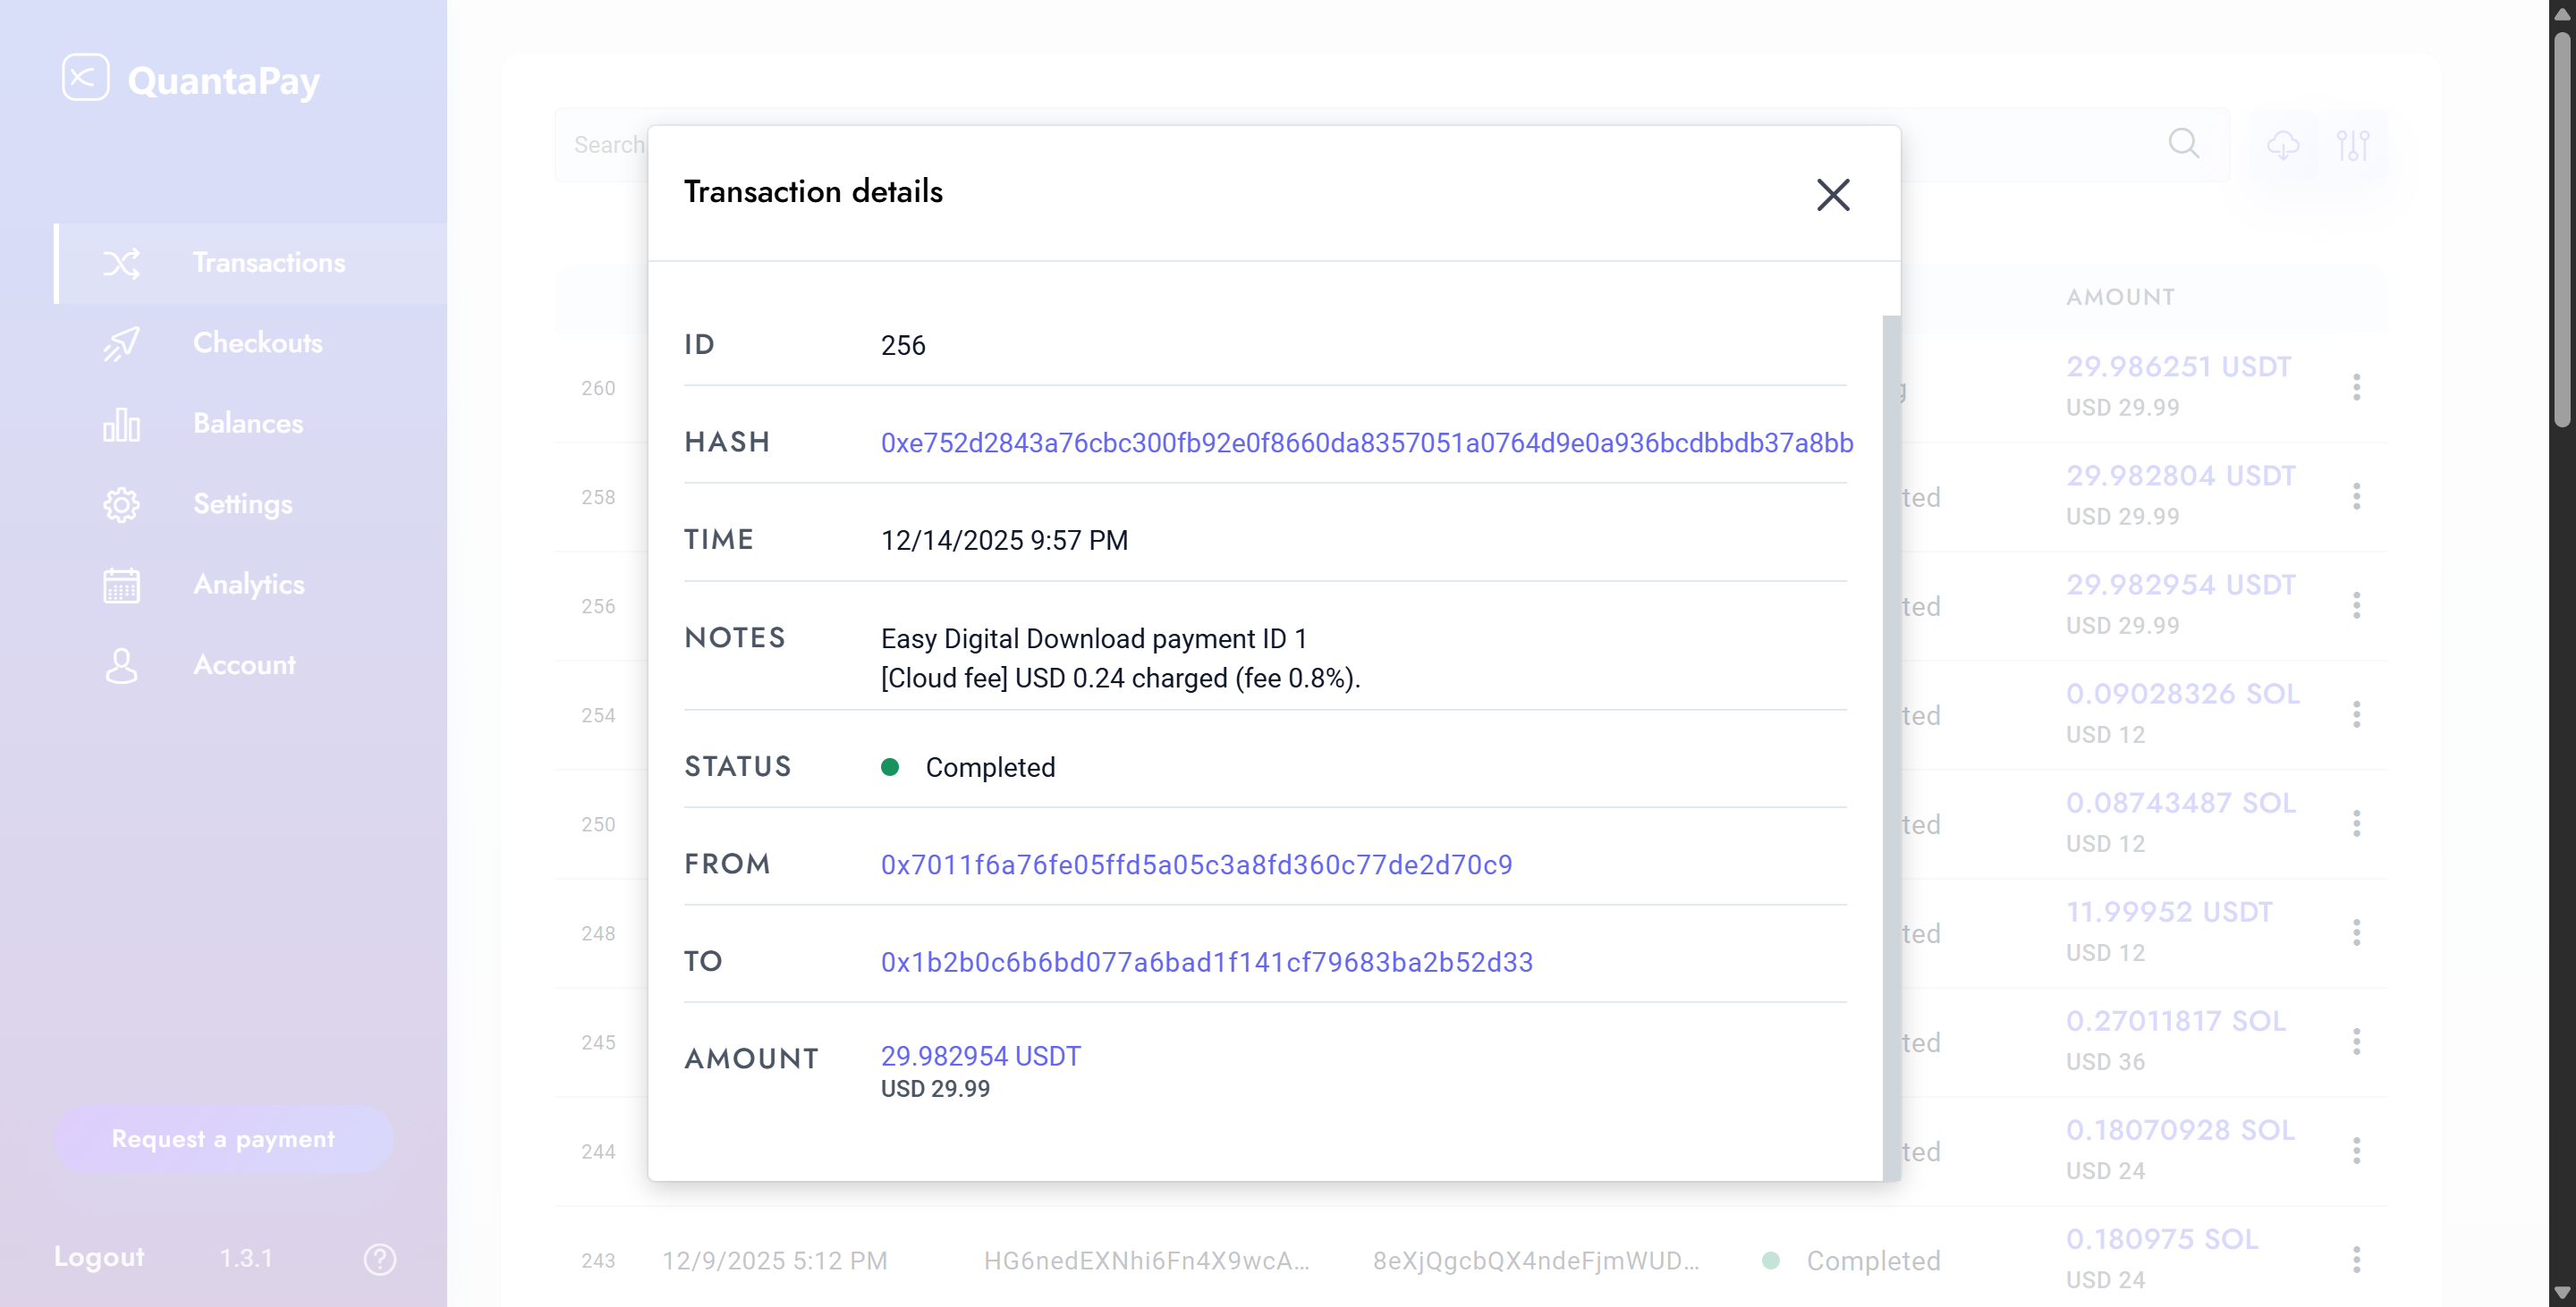Image resolution: width=2576 pixels, height=1307 pixels.
Task: Select transaction ID 260 in the table
Action: 598,388
